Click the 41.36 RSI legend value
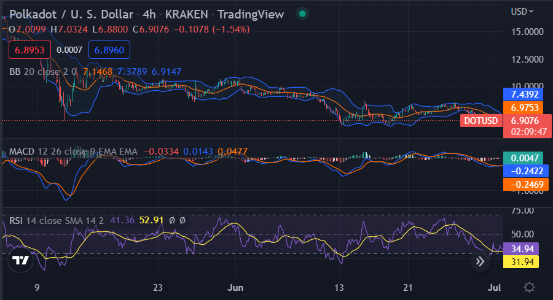Screen dimensions: 553x300 click(122, 221)
